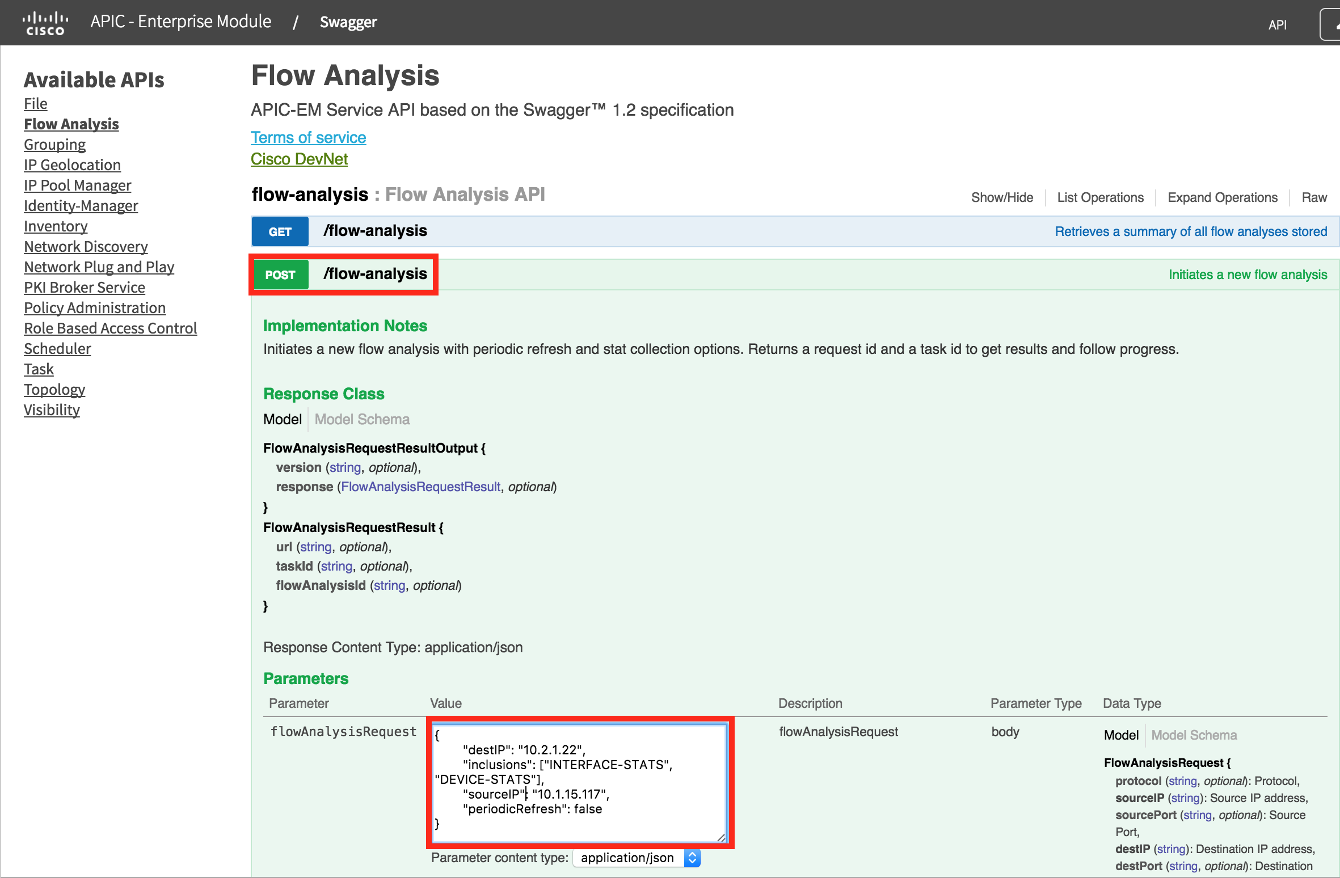The image size is (1340, 878).
Task: Open the Visibility API link
Action: pos(52,410)
